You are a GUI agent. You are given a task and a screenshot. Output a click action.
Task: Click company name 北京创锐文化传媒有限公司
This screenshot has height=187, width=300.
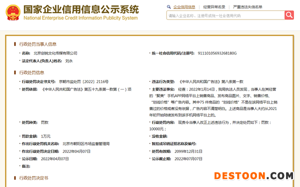click(55, 53)
